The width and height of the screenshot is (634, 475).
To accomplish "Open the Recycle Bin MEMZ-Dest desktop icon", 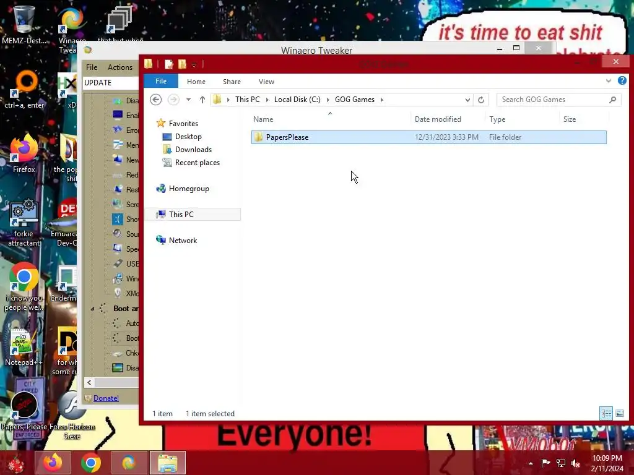I will point(24,24).
